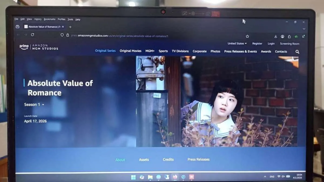Click the Prime Amazon MGM Studios logo
The height and width of the screenshot is (182, 324).
tap(39, 47)
